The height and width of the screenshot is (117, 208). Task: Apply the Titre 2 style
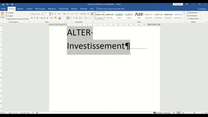129,16
